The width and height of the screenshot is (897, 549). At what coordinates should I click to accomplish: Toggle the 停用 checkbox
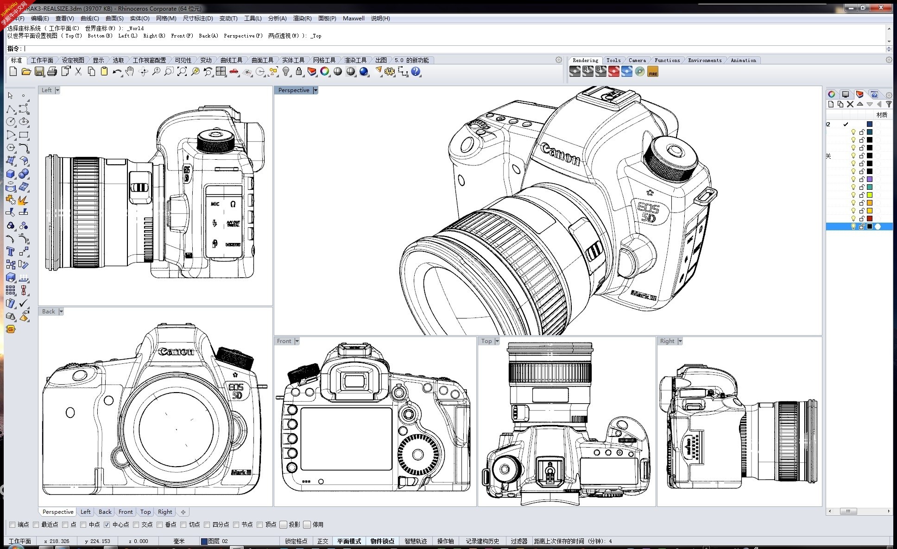click(x=307, y=524)
